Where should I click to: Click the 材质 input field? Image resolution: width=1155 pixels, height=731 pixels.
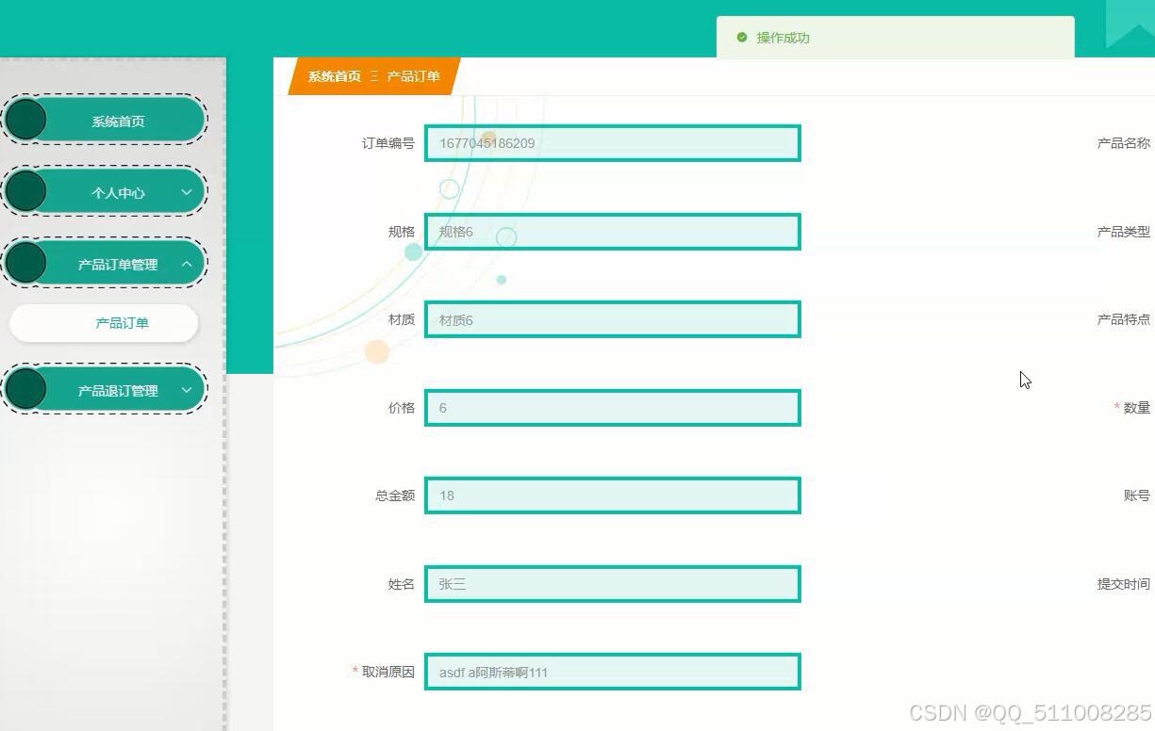[x=613, y=319]
